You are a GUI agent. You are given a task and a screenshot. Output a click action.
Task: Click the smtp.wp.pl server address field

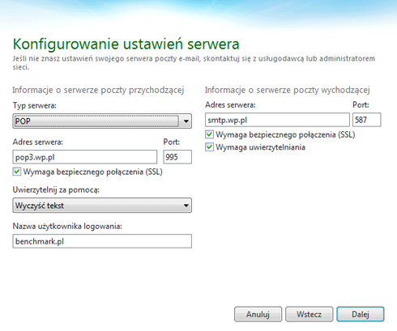[277, 120]
